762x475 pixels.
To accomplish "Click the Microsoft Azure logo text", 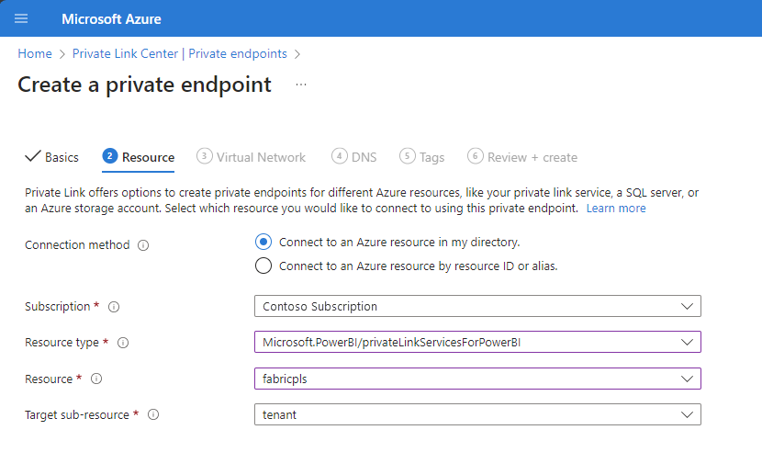I will pyautogui.click(x=111, y=19).
